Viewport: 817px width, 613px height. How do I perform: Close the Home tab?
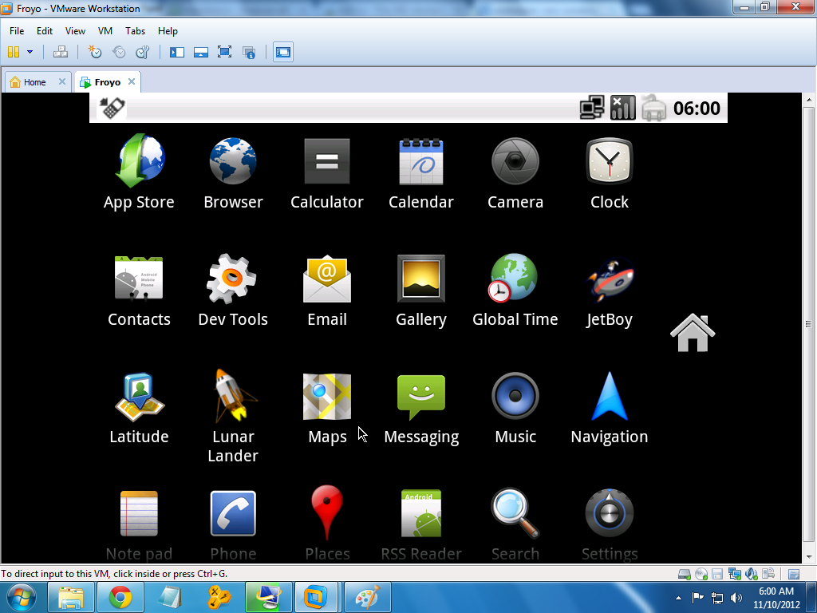click(62, 81)
